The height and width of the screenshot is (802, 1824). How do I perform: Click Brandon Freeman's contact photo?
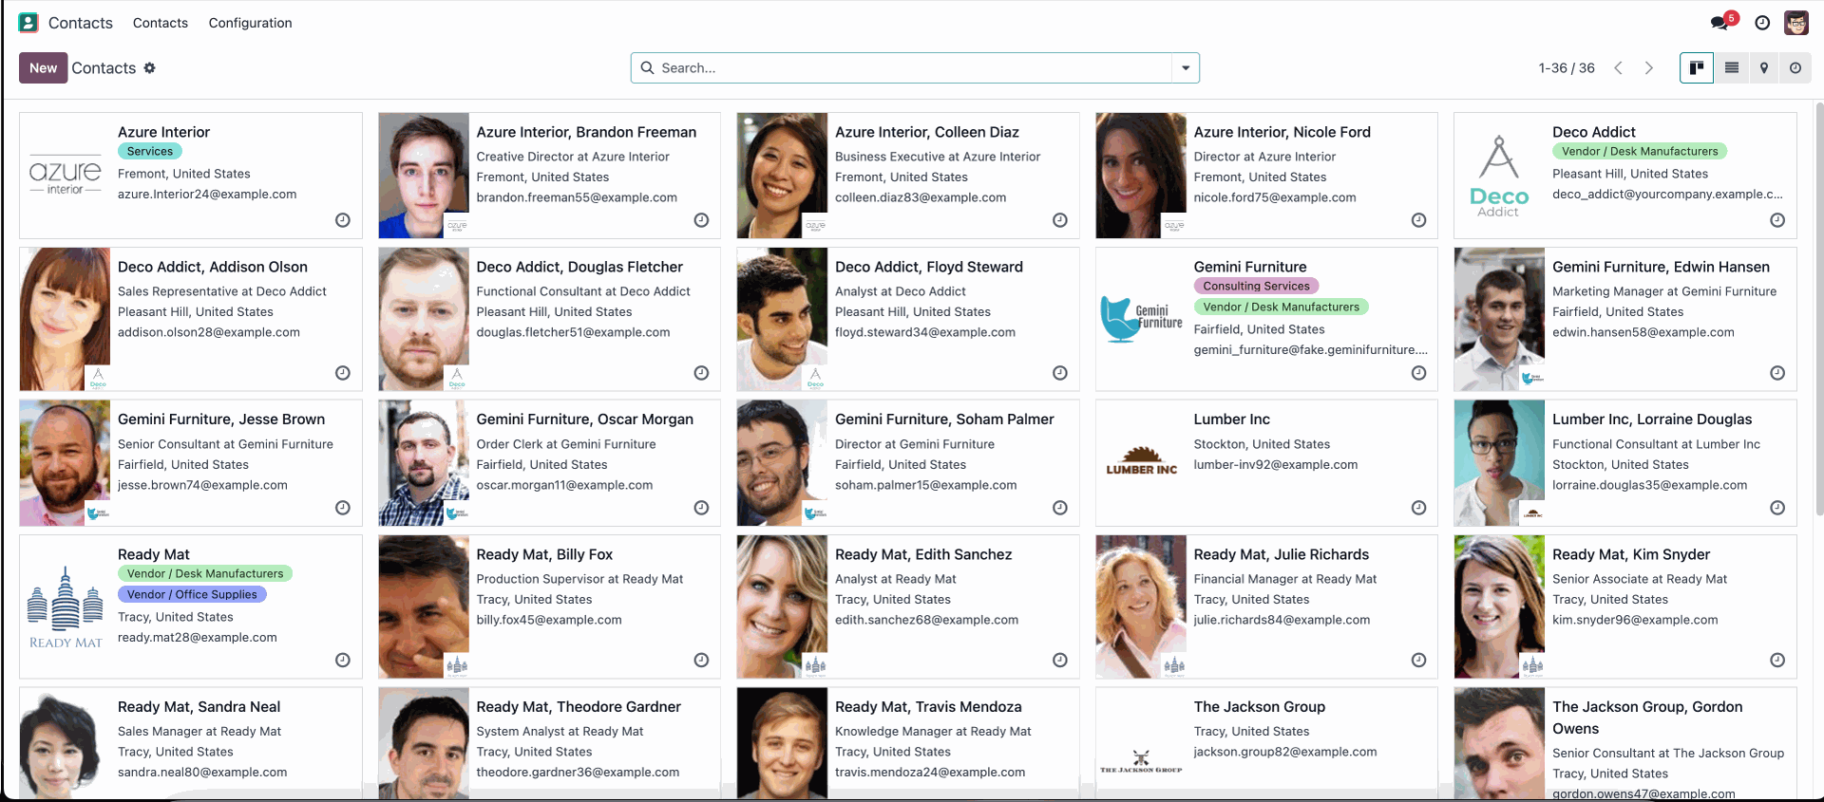point(424,176)
